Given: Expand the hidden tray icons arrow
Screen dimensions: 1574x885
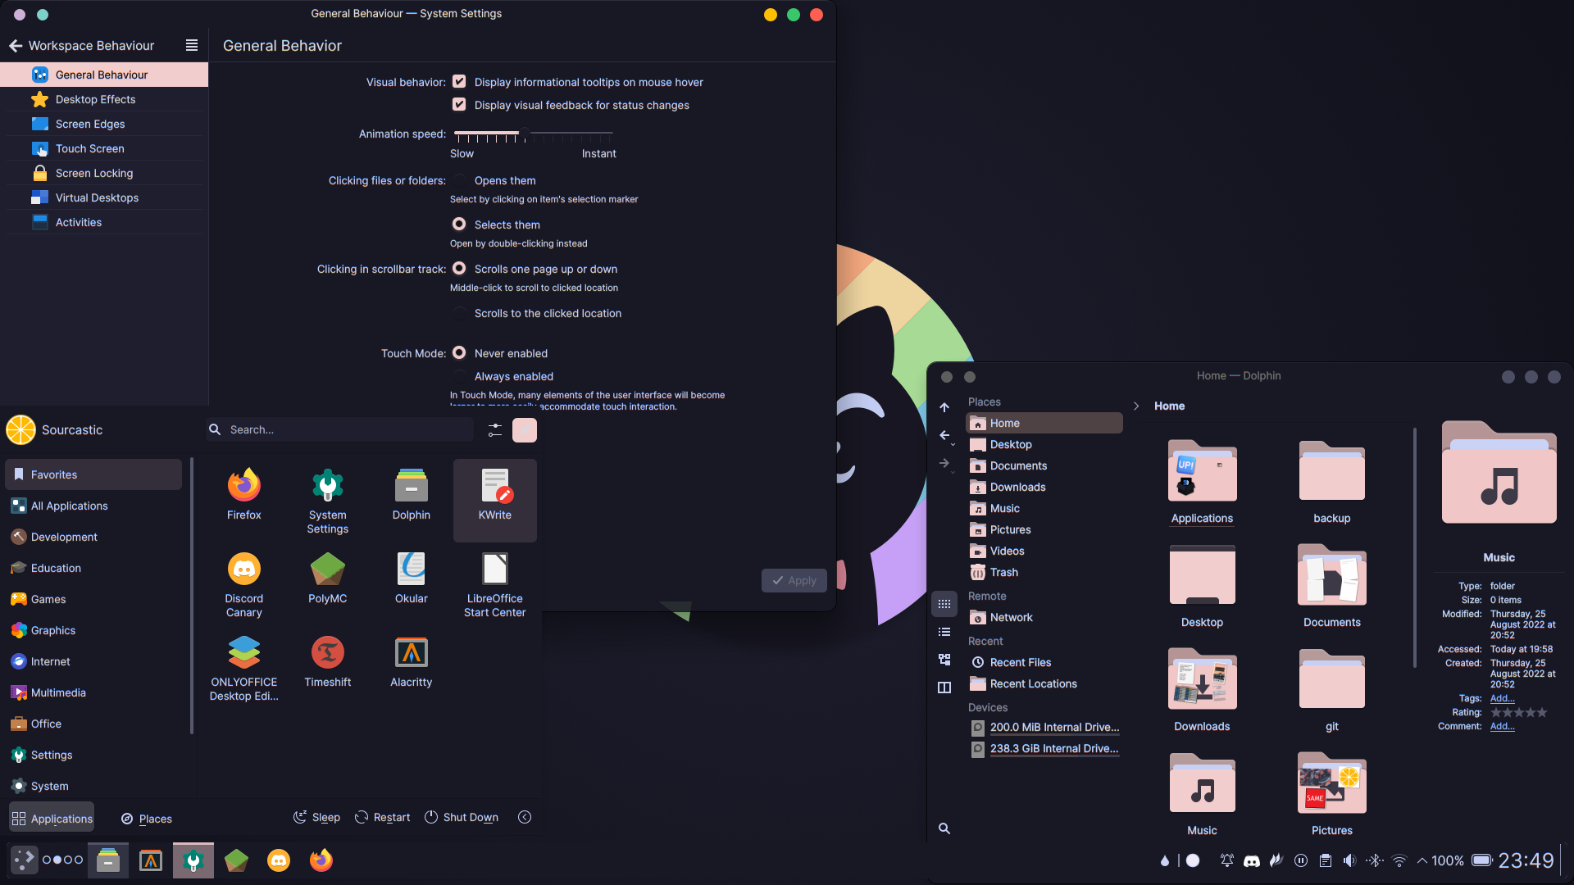Looking at the screenshot, I should coord(1422,860).
